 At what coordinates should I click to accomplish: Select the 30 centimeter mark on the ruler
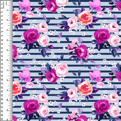click(2, 119)
